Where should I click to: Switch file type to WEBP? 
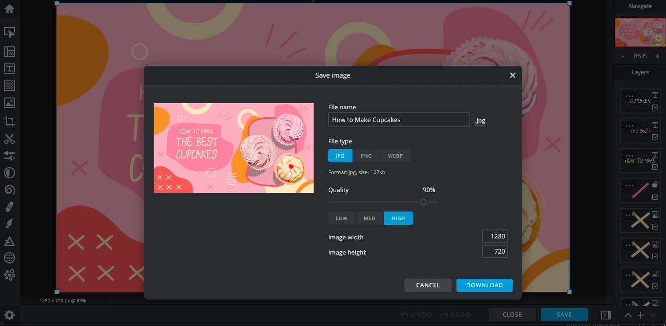[395, 156]
